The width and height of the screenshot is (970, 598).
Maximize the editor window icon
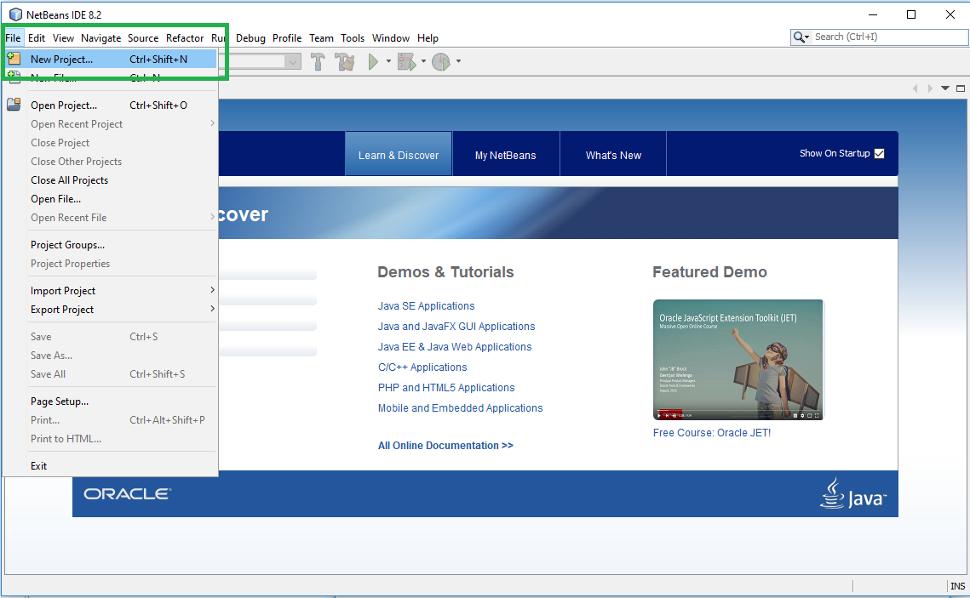click(x=960, y=88)
